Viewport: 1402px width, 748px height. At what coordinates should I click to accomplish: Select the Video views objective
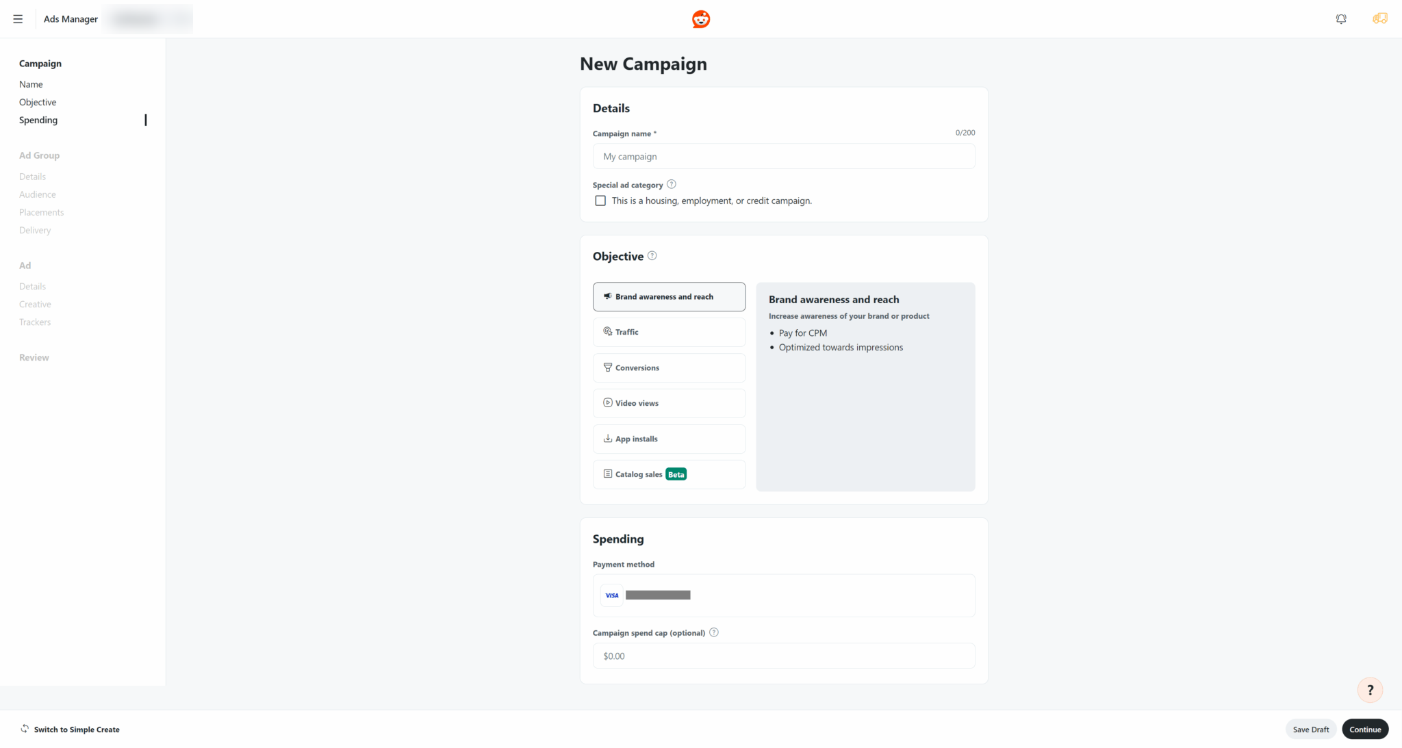coord(669,403)
